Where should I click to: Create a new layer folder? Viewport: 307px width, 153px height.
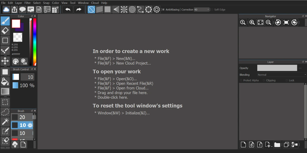(x=277, y=145)
